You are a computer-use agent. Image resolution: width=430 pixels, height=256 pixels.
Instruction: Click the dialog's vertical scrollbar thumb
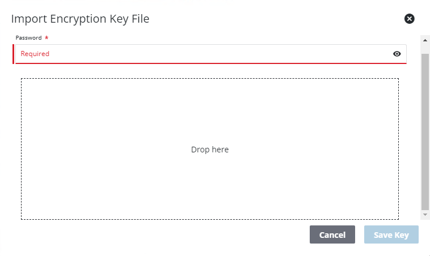(x=425, y=131)
